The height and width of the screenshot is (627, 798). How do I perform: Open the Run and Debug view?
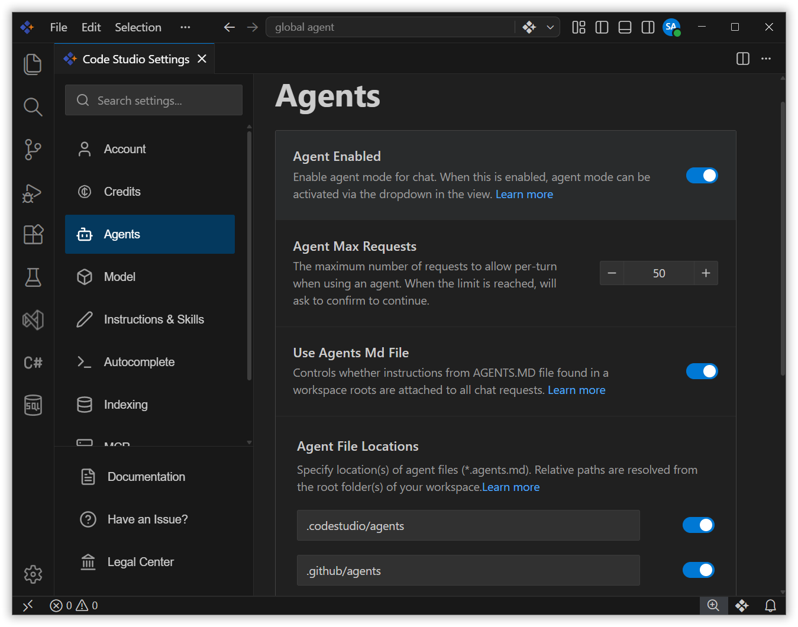click(33, 193)
